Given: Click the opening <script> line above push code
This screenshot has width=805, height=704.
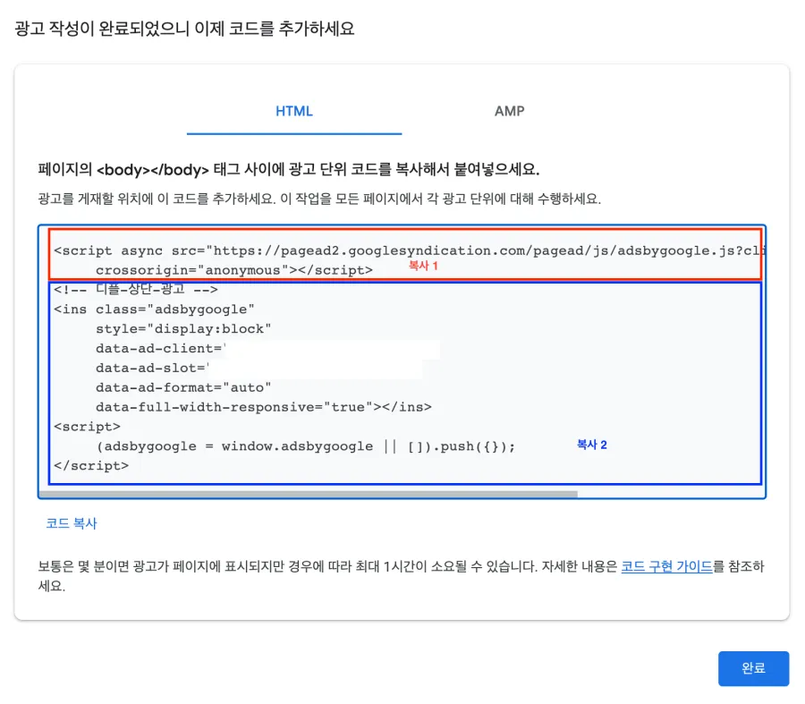Looking at the screenshot, I should [x=88, y=427].
